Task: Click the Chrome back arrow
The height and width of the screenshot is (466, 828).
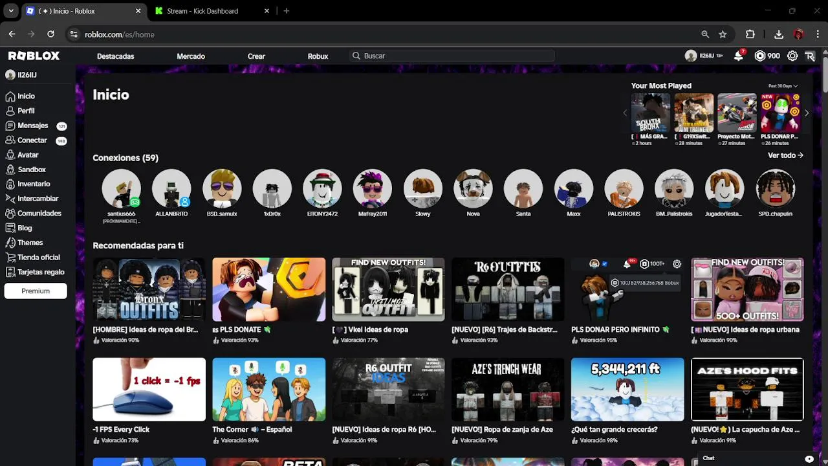Action: pyautogui.click(x=12, y=34)
